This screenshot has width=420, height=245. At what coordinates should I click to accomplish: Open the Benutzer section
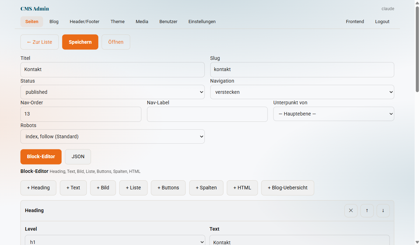pos(168,21)
